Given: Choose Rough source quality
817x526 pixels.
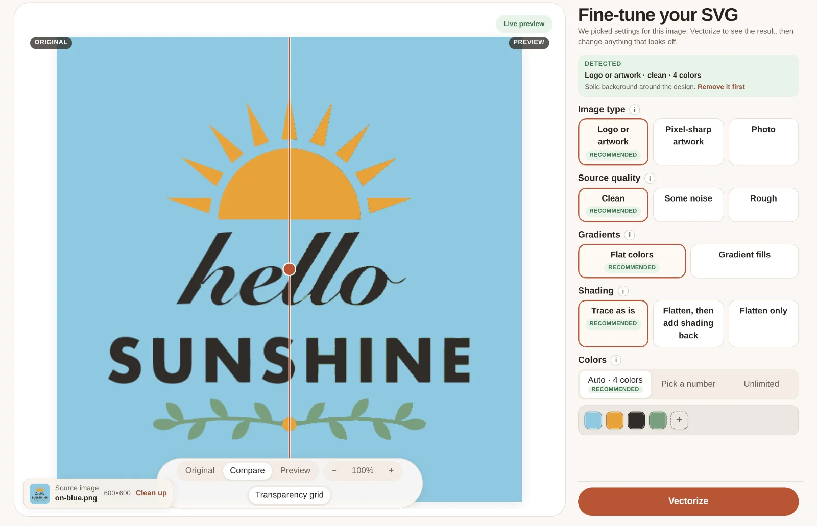Looking at the screenshot, I should click(x=763, y=205).
